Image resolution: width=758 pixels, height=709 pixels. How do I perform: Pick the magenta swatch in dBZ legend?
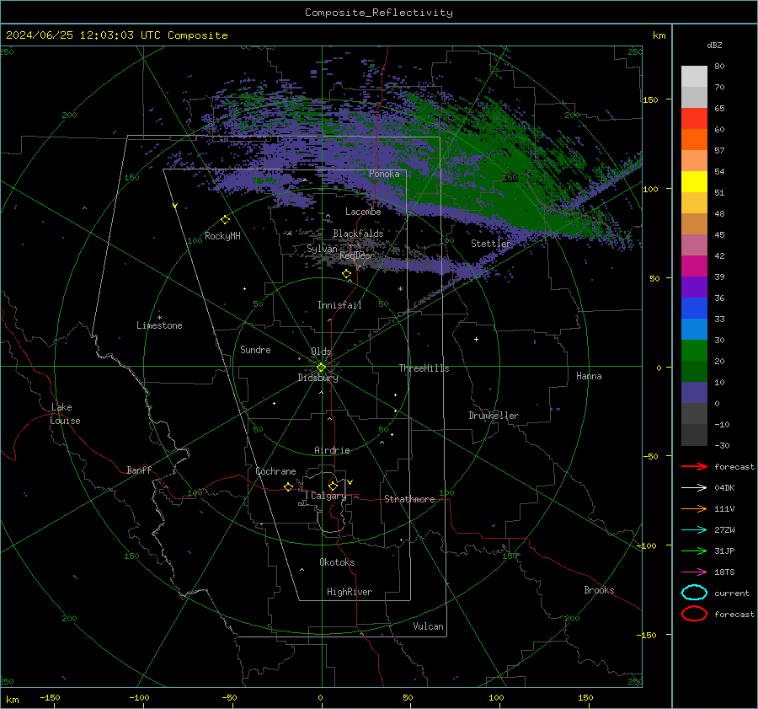694,266
